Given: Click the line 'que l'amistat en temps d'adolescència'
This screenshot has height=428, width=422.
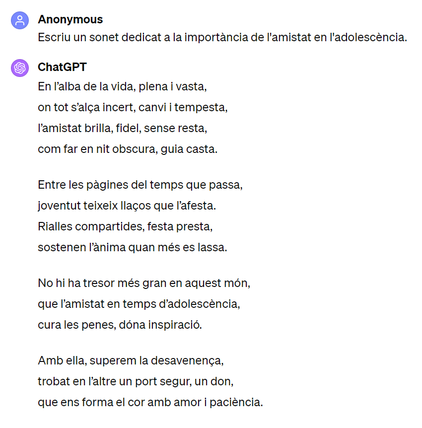Looking at the screenshot, I should (x=139, y=304).
